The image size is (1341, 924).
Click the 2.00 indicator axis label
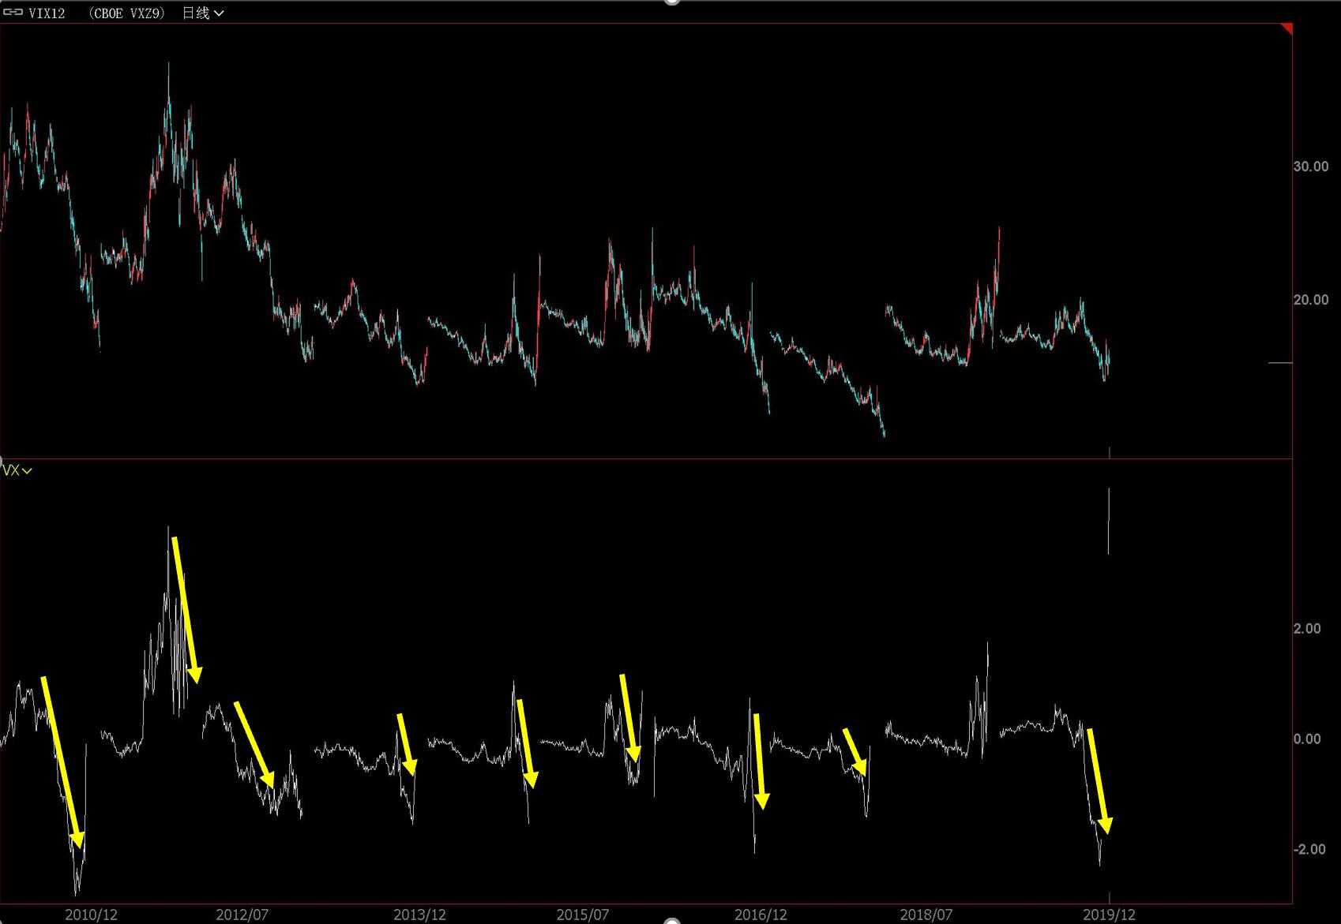[x=1306, y=628]
